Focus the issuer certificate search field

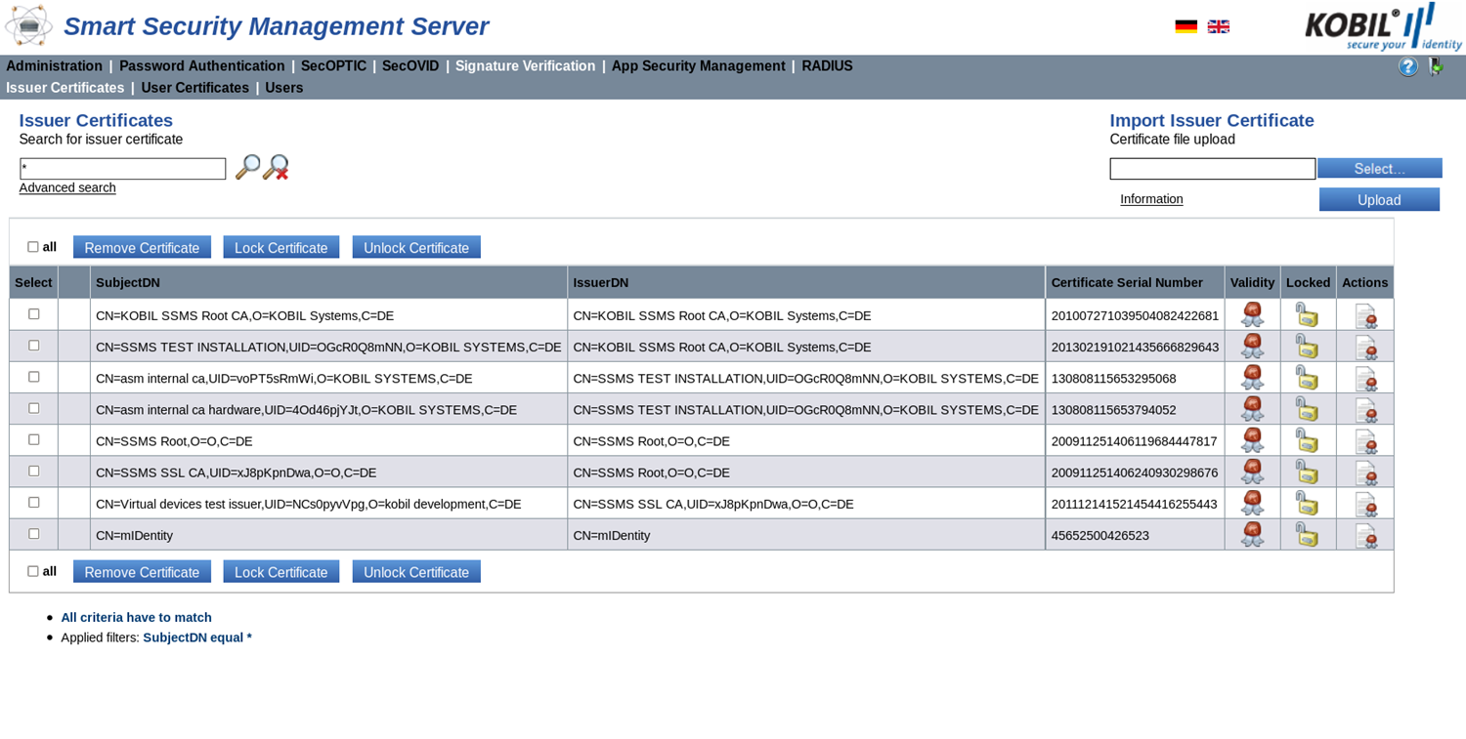[122, 169]
